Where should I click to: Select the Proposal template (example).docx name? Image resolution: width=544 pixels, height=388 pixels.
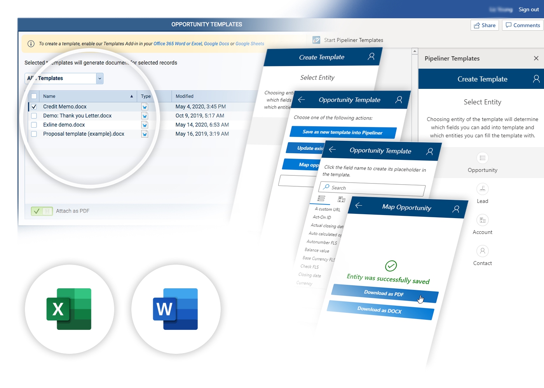[84, 134]
